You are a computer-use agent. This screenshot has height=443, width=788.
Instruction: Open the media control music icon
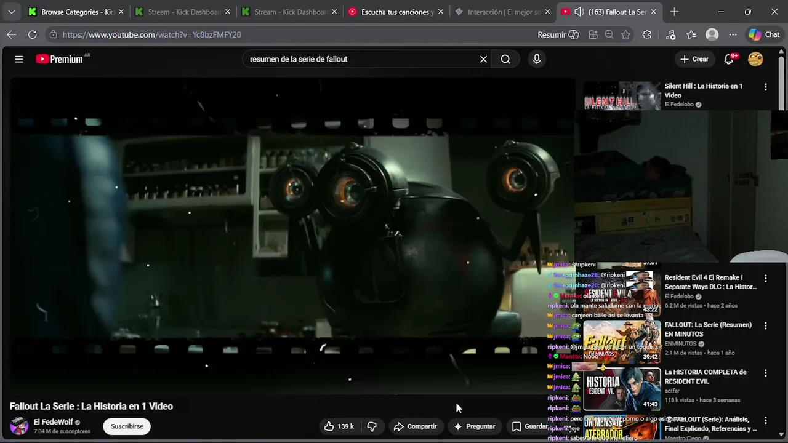671,34
